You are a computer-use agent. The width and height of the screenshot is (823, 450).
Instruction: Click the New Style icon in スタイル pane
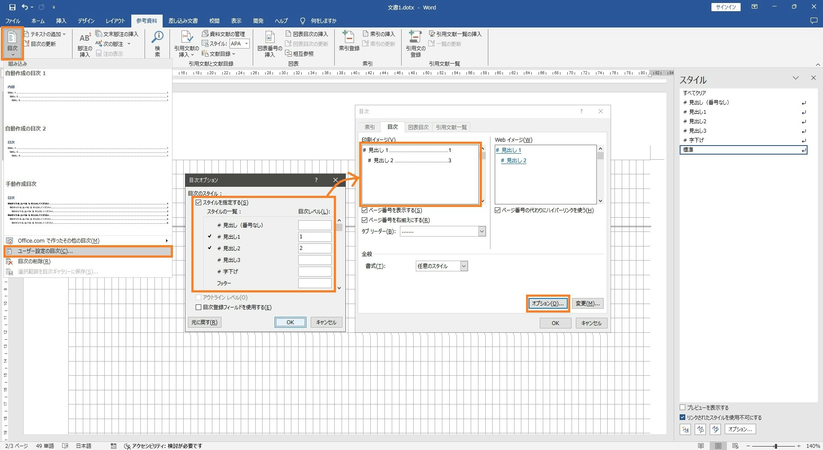(x=685, y=429)
